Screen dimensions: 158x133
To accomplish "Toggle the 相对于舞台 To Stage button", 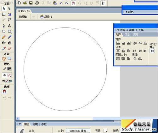I will [152, 51].
